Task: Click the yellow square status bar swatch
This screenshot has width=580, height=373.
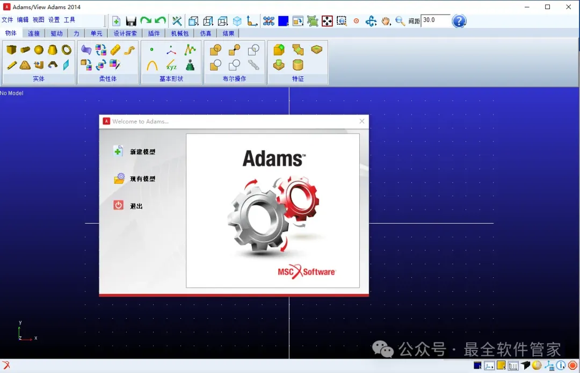Action: [x=501, y=365]
